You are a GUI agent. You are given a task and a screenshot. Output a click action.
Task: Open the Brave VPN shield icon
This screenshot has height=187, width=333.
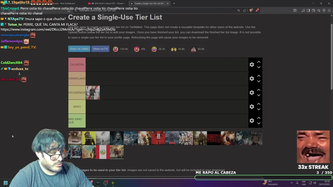[324, 10]
